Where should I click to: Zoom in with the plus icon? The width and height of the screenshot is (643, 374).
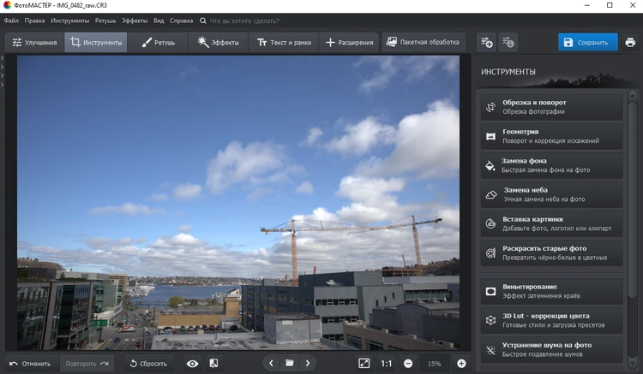click(461, 364)
